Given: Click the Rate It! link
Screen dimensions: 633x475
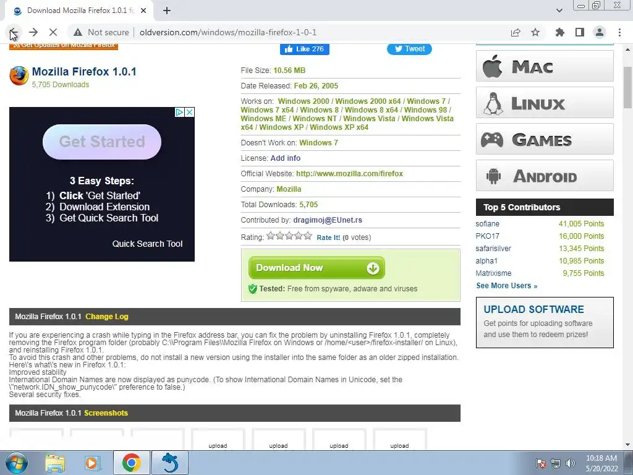Looking at the screenshot, I should 328,237.
